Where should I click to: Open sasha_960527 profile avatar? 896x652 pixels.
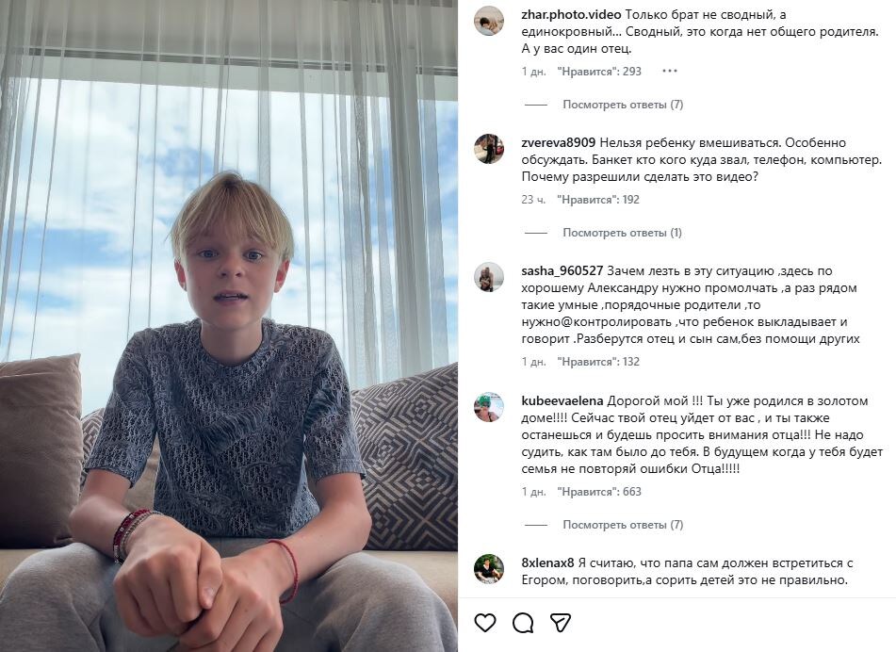(488, 277)
